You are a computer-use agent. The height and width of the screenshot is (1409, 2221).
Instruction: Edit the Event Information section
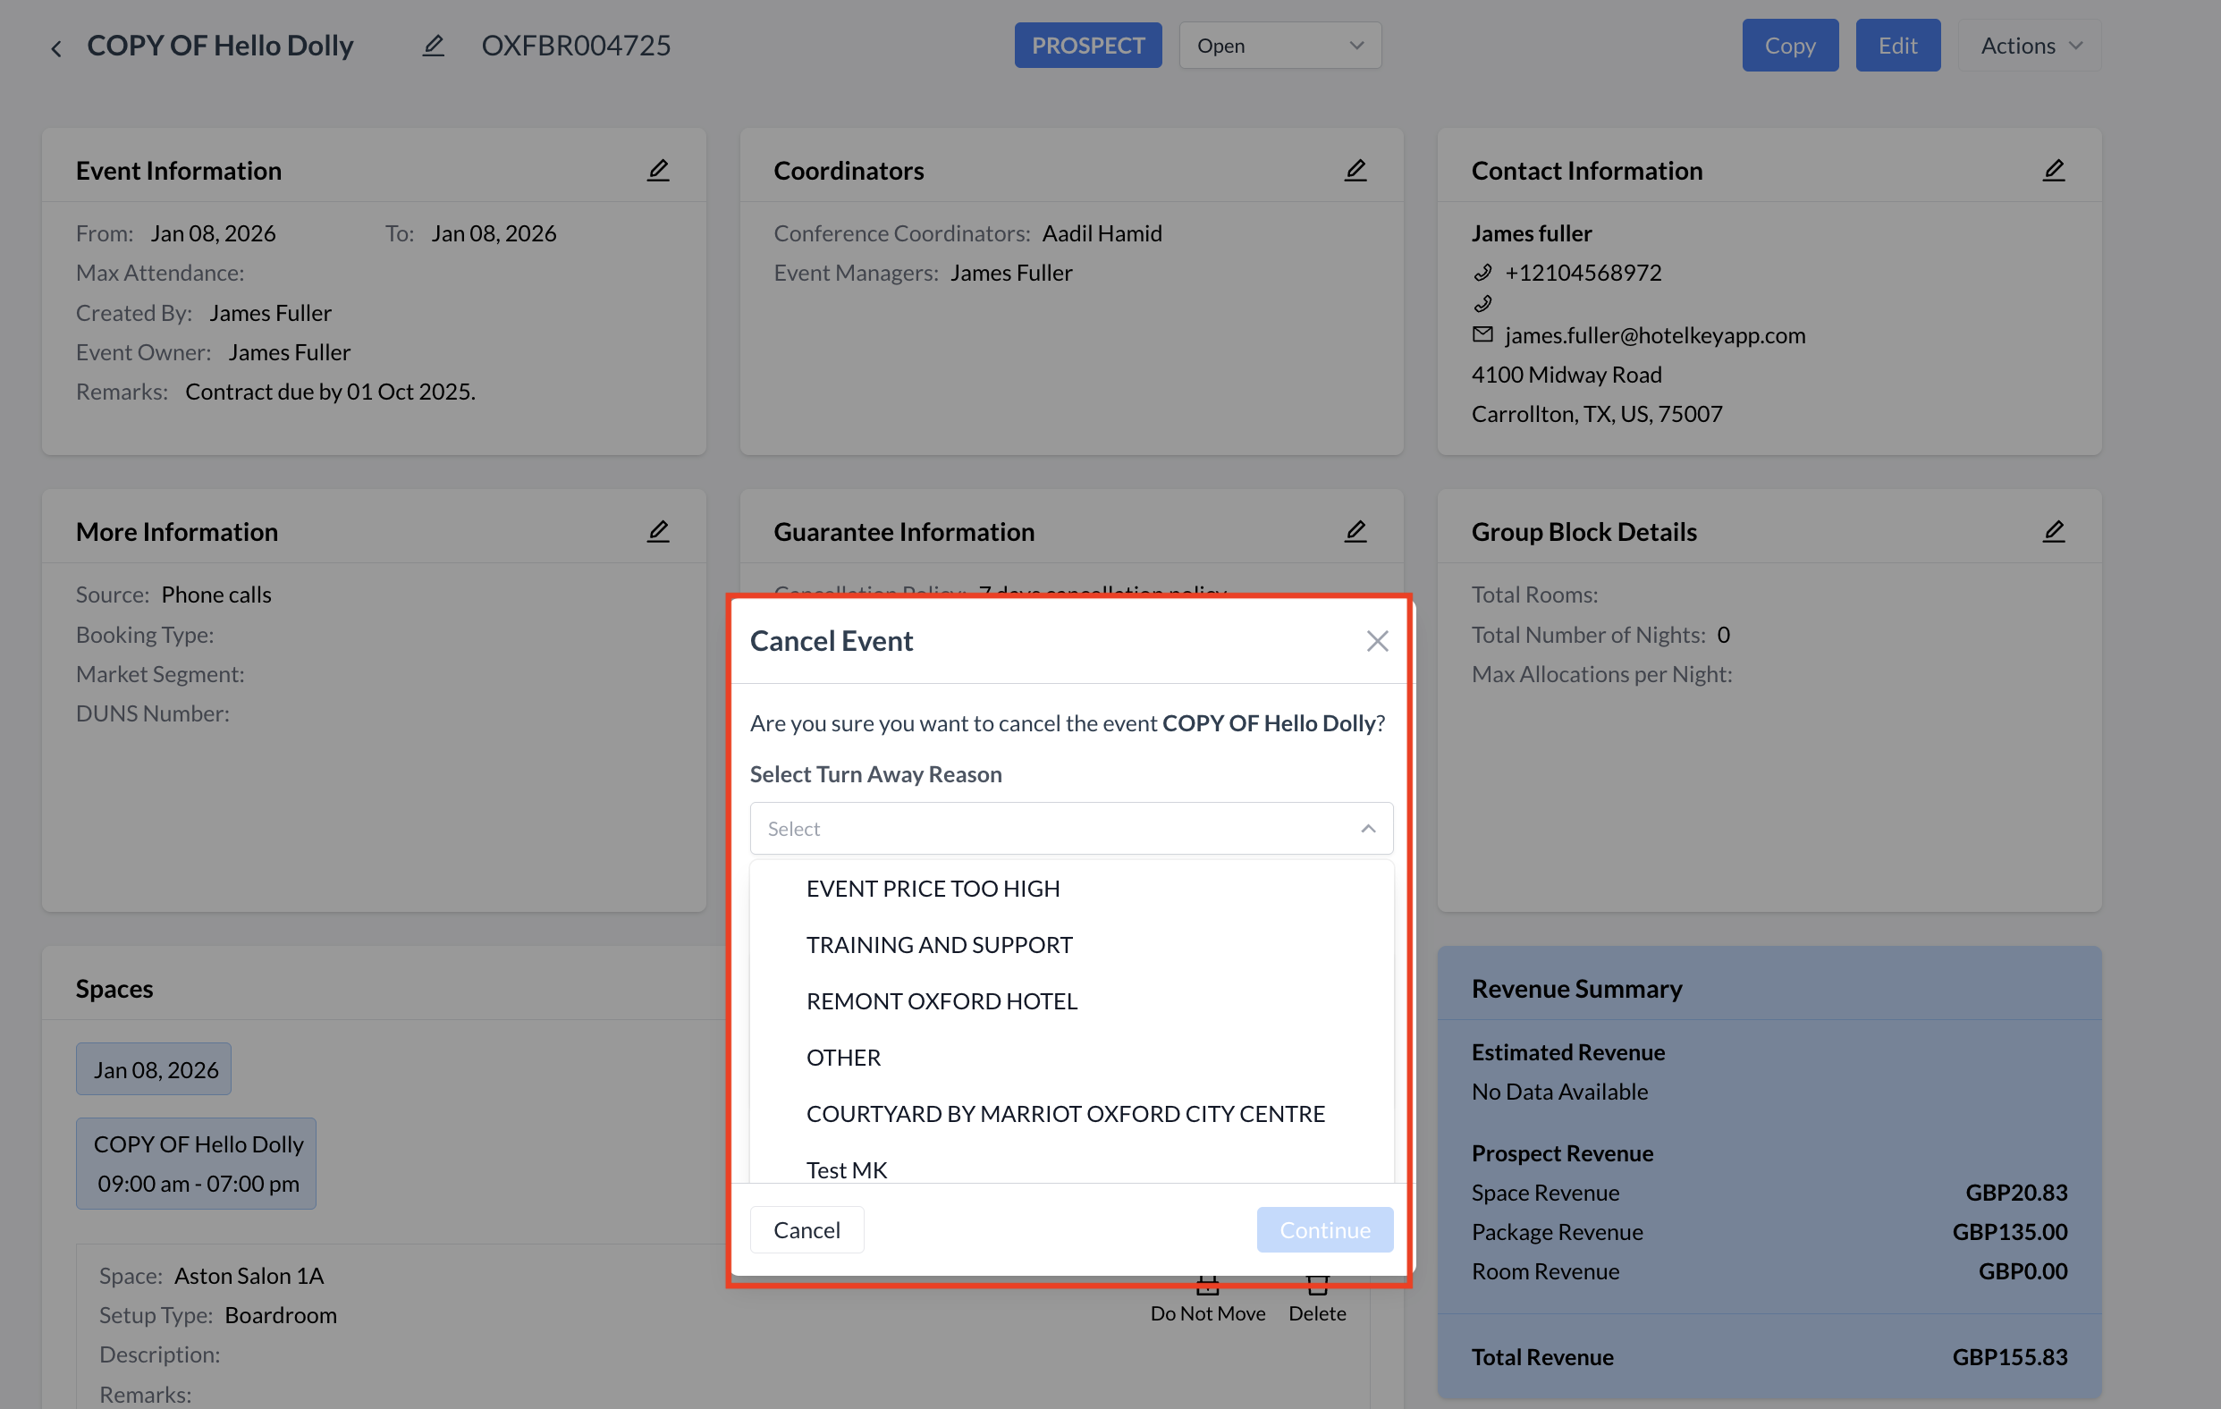(658, 170)
